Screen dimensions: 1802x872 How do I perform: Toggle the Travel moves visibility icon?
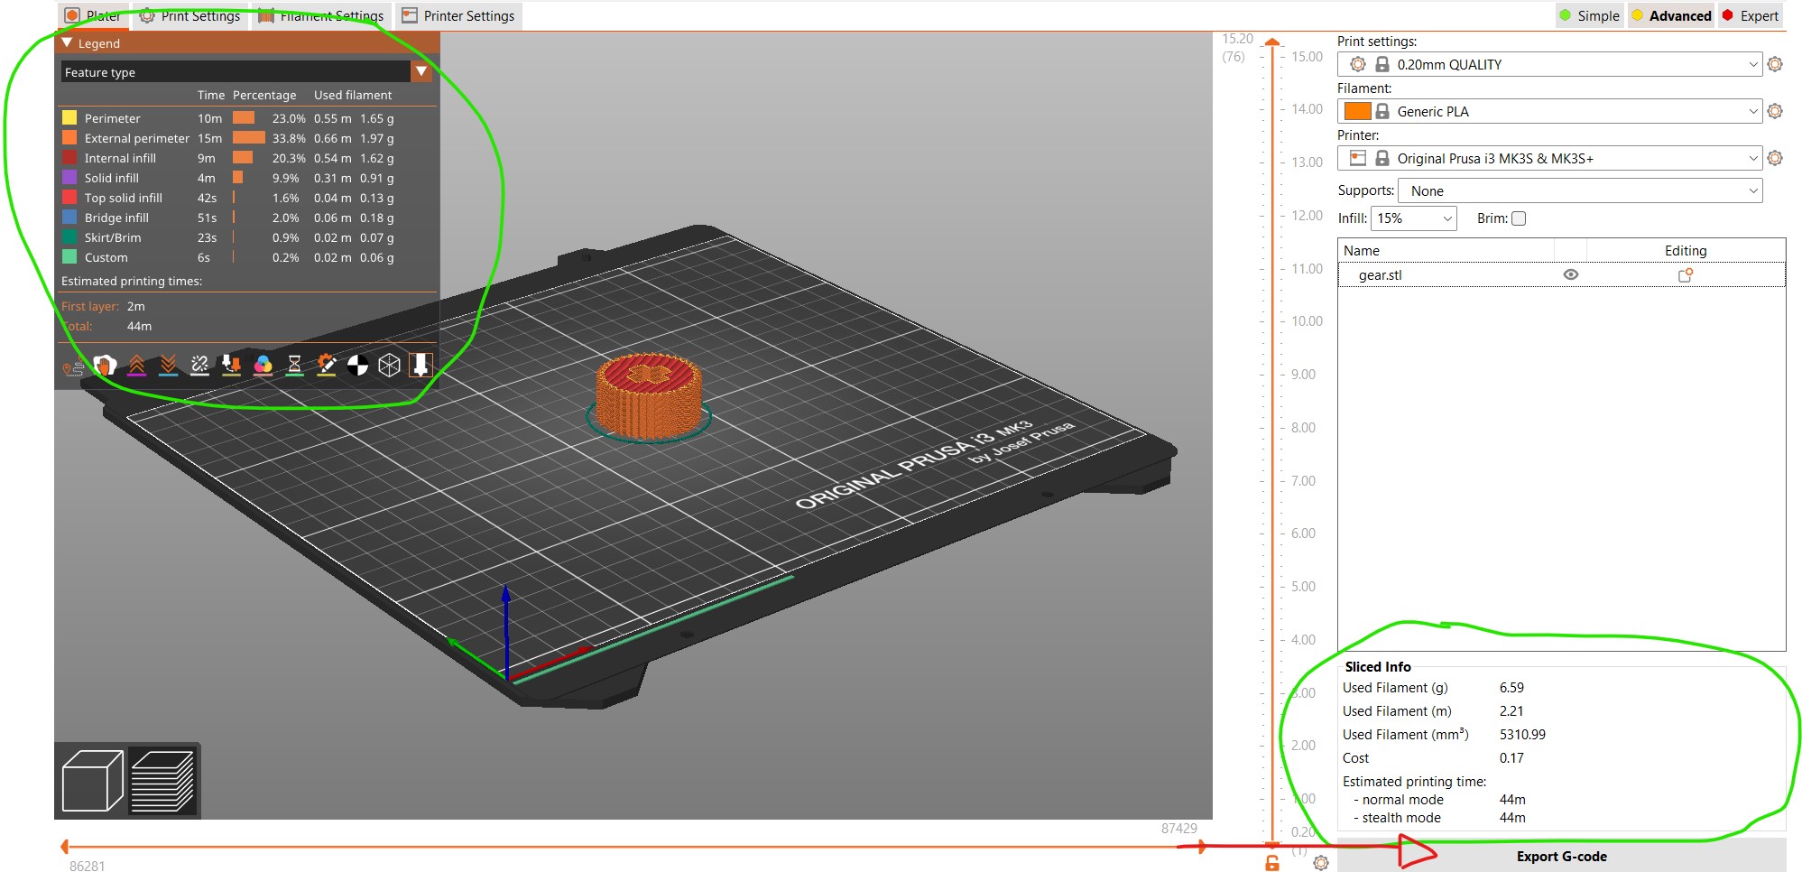[73, 366]
